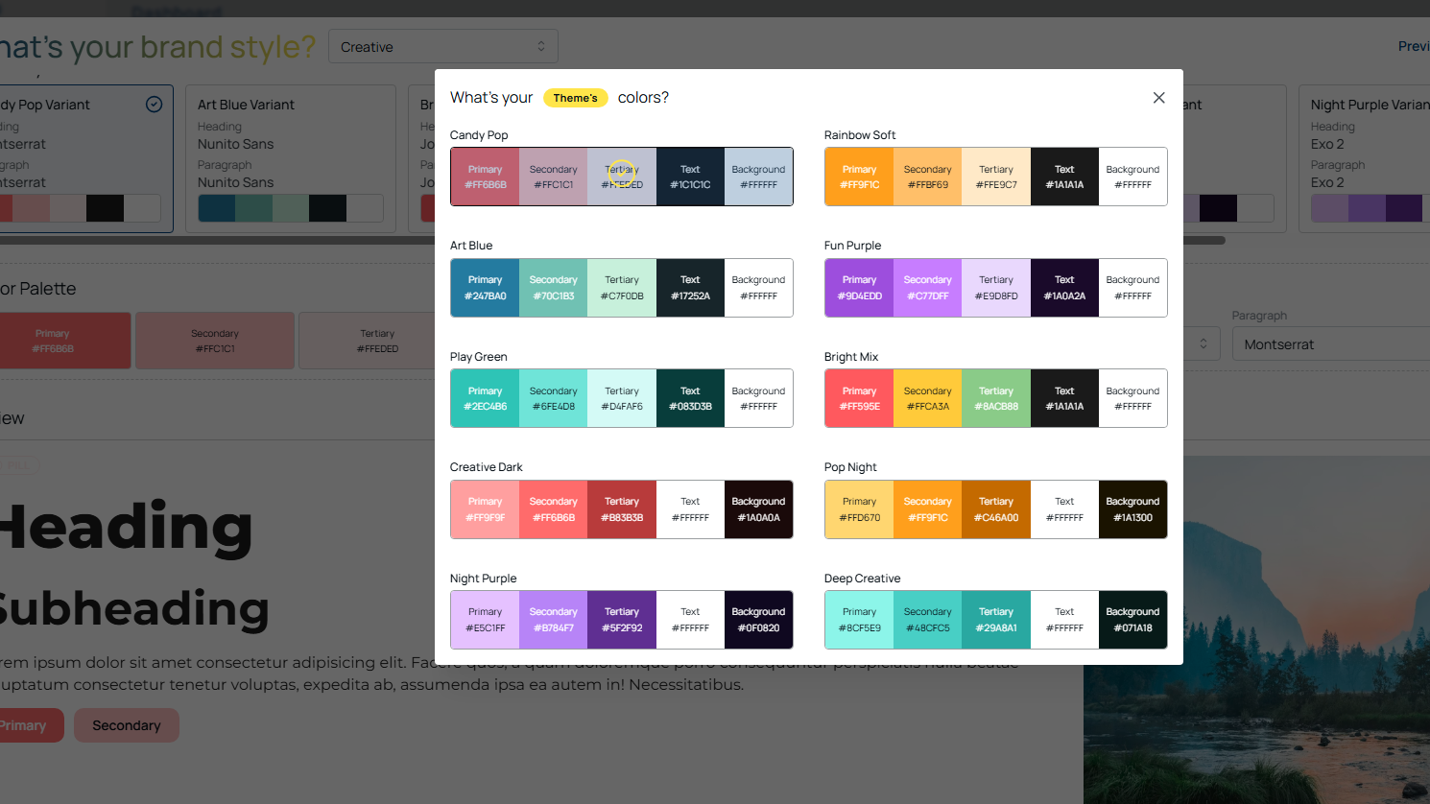
Task: Open the Montserrat paragraph font dropdown
Action: coord(1329,344)
